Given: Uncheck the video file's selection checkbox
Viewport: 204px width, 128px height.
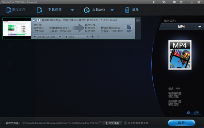Looking at the screenshot, I should point(34,20).
